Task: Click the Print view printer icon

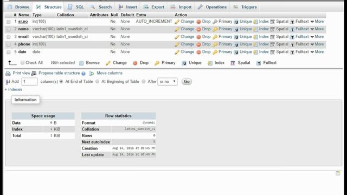Action: point(8,74)
